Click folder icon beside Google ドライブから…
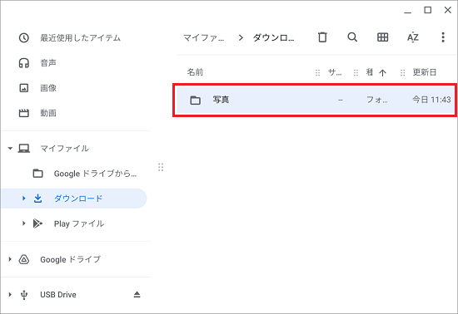458x314 pixels. [x=38, y=174]
